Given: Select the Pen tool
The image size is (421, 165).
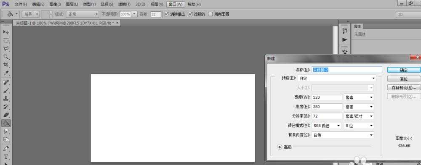Looking at the screenshot, I should pyautogui.click(x=6, y=148).
